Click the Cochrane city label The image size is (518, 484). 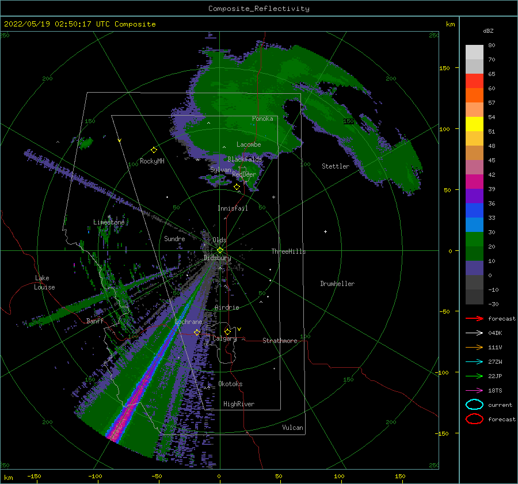188,322
